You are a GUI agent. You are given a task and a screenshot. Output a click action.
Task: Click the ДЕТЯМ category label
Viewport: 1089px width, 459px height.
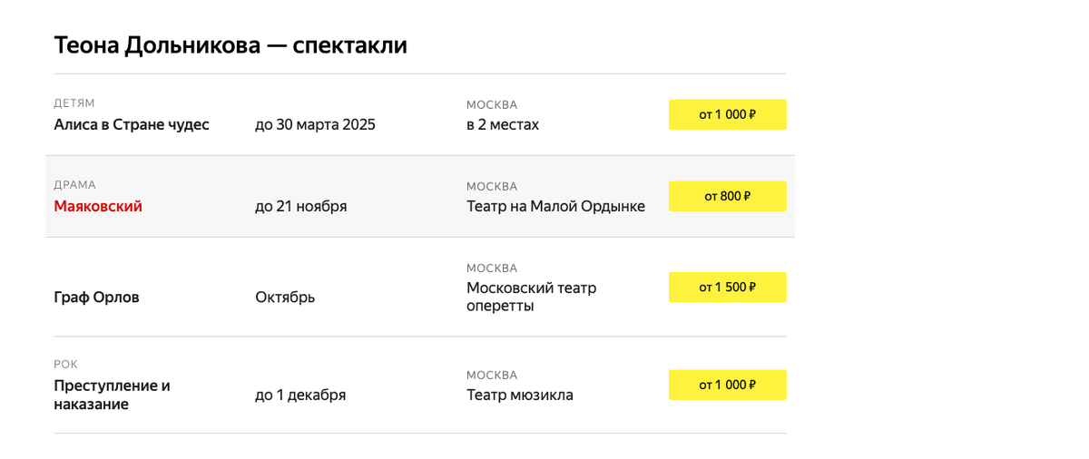(74, 103)
